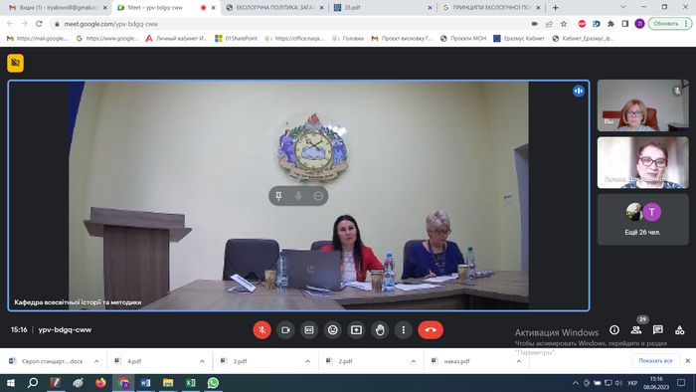Show the participants list panel
This screenshot has width=696, height=392.
(x=636, y=330)
